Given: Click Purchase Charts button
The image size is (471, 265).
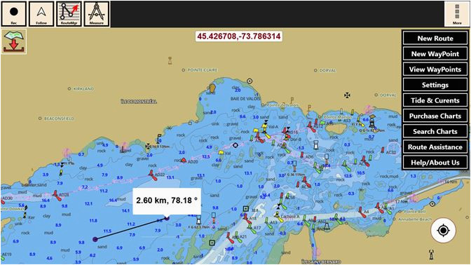Looking at the screenshot, I should (435, 116).
